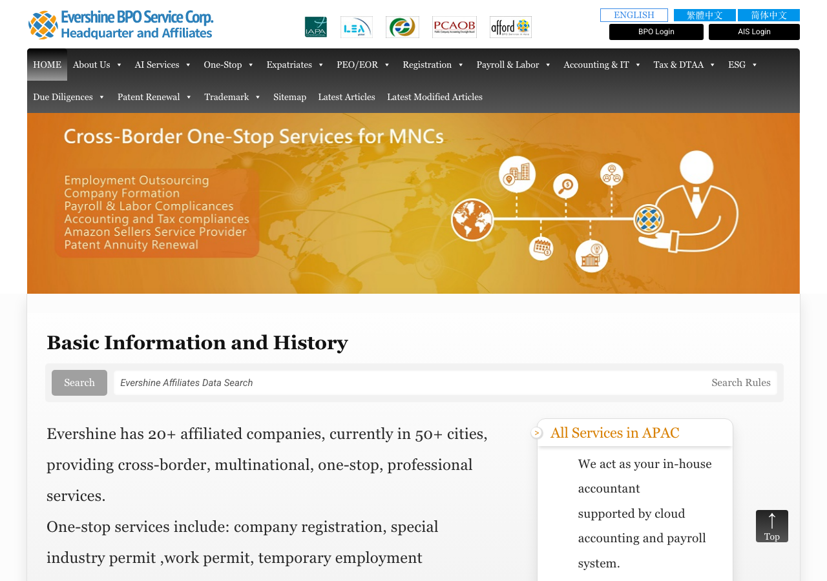Click the gray Search button
Screen dimensions: 827x581
79,383
